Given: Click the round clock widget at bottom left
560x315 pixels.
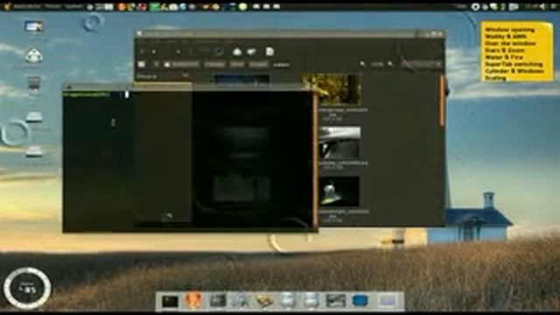Looking at the screenshot, I should click(27, 288).
